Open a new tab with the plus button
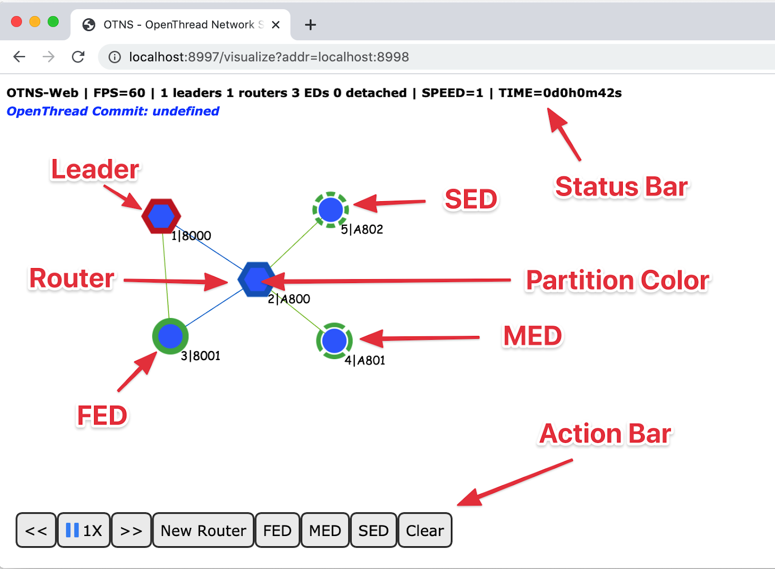 310,24
